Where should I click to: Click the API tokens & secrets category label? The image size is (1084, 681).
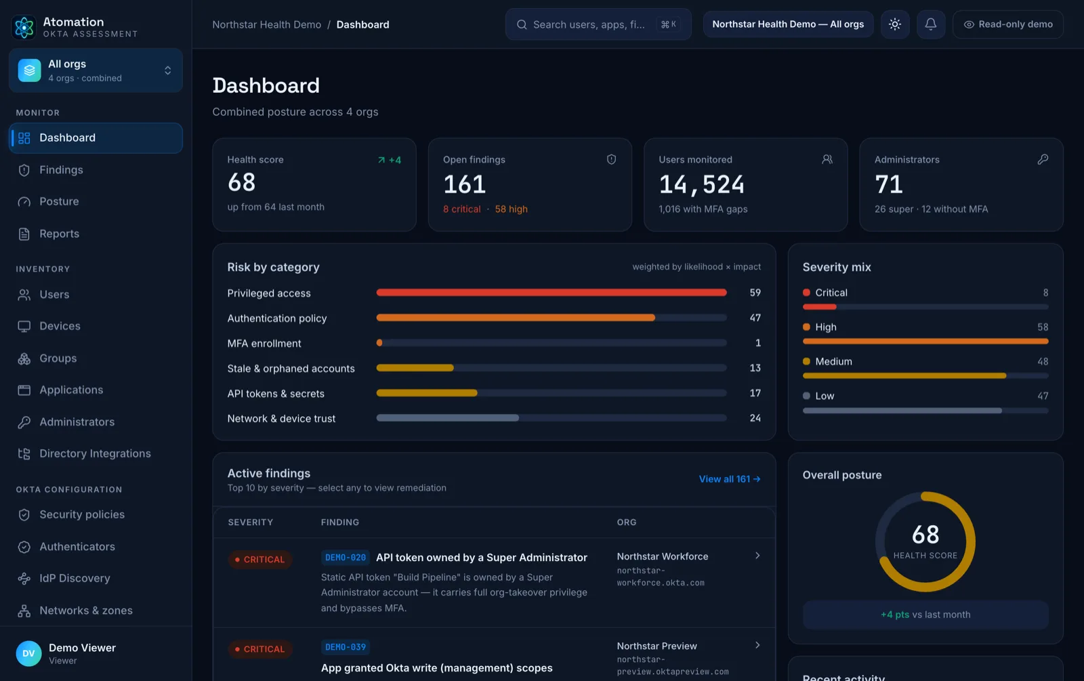point(276,394)
